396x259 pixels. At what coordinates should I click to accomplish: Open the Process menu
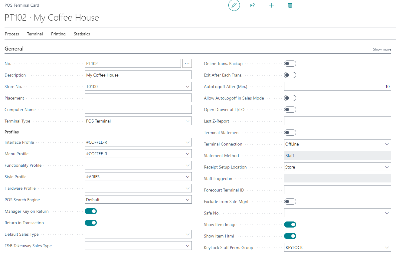[x=12, y=34]
